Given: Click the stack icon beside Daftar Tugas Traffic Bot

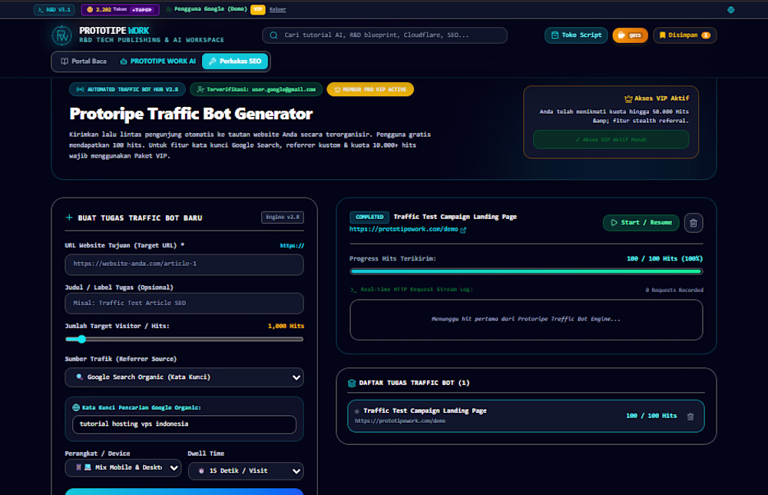Looking at the screenshot, I should click(x=352, y=384).
